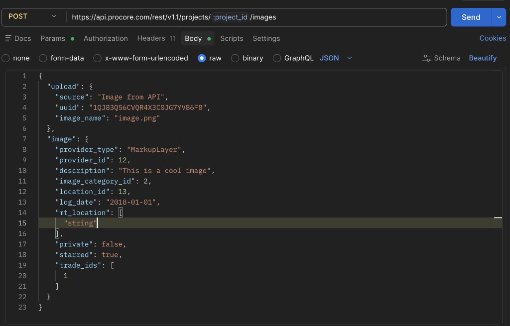Click the "location_id" key
The height and width of the screenshot is (326, 510).
pyautogui.click(x=82, y=192)
